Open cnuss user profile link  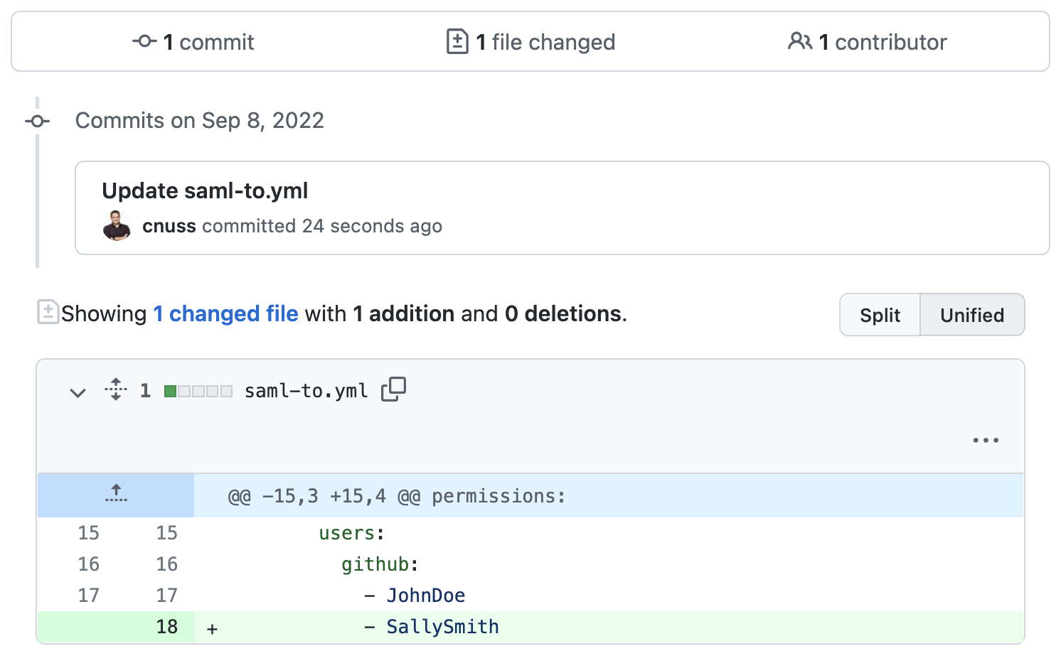coord(169,226)
